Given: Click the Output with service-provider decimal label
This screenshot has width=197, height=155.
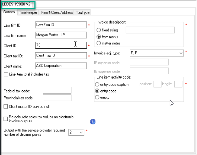Looking at the screenshot, I should coord(34,132).
